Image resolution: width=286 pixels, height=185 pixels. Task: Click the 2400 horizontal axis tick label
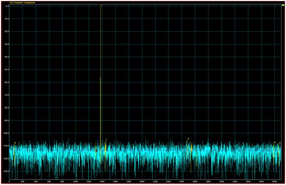point(168,182)
